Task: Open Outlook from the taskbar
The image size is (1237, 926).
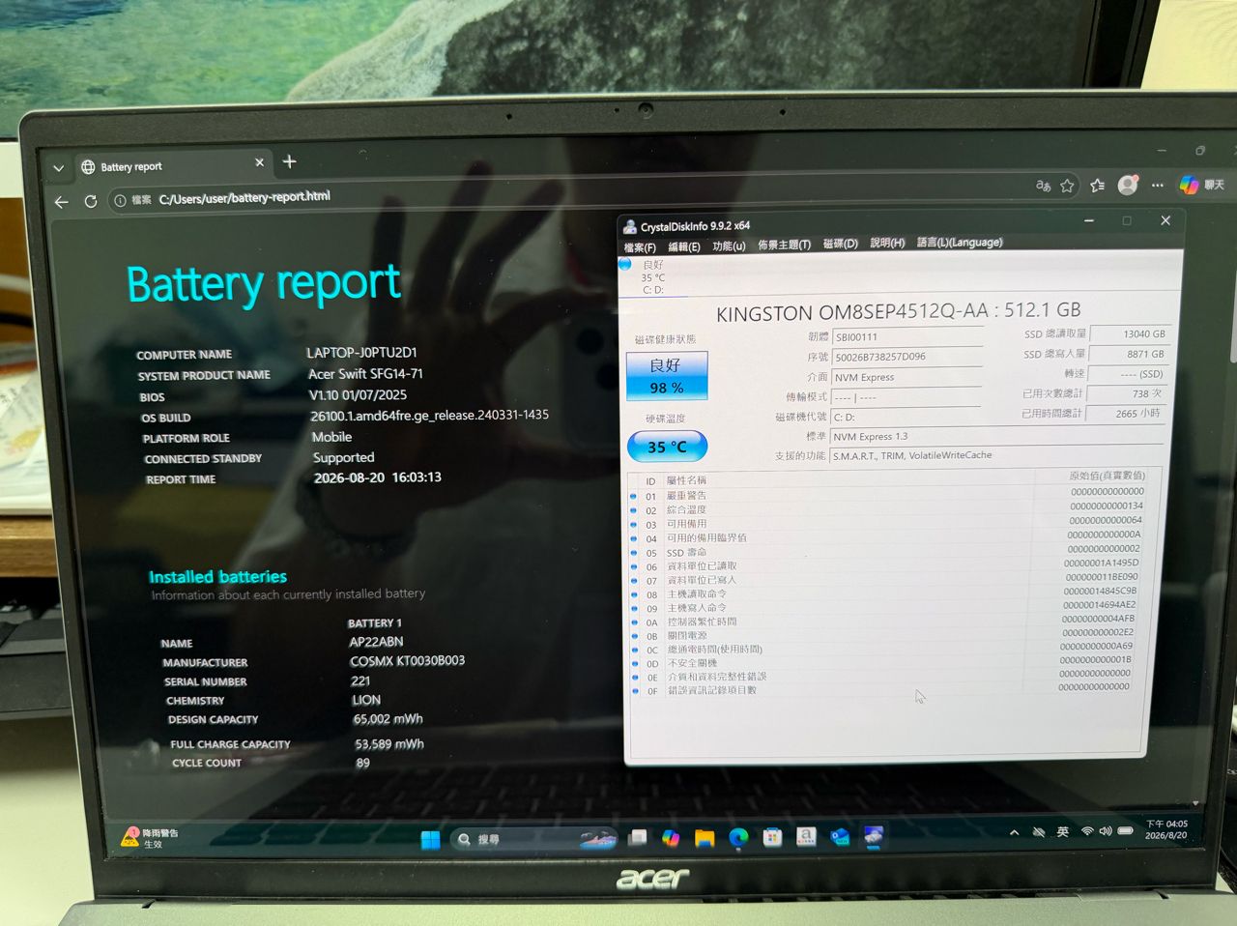Action: pos(840,837)
